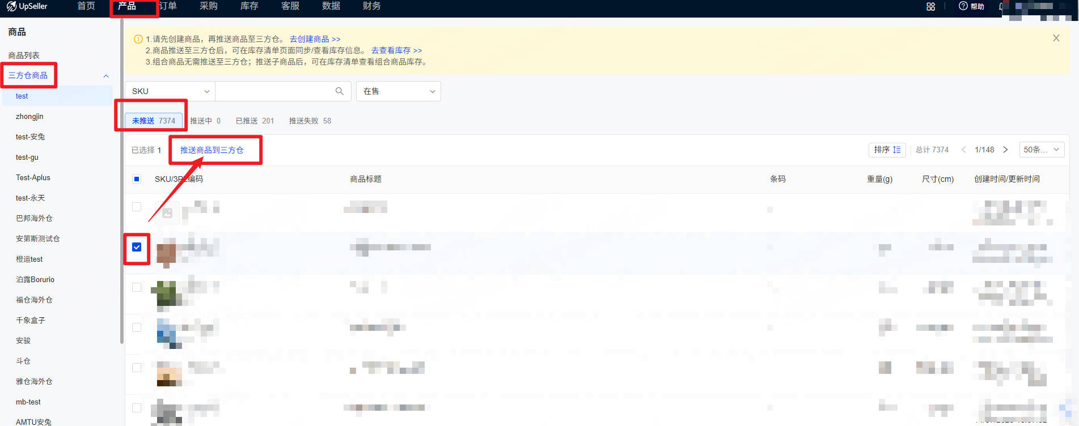
Task: Click the search magnifier icon
Action: [x=339, y=91]
